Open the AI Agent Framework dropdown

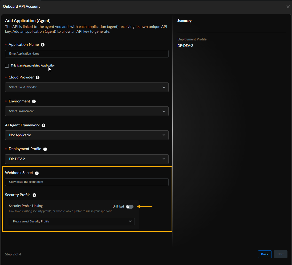87,135
